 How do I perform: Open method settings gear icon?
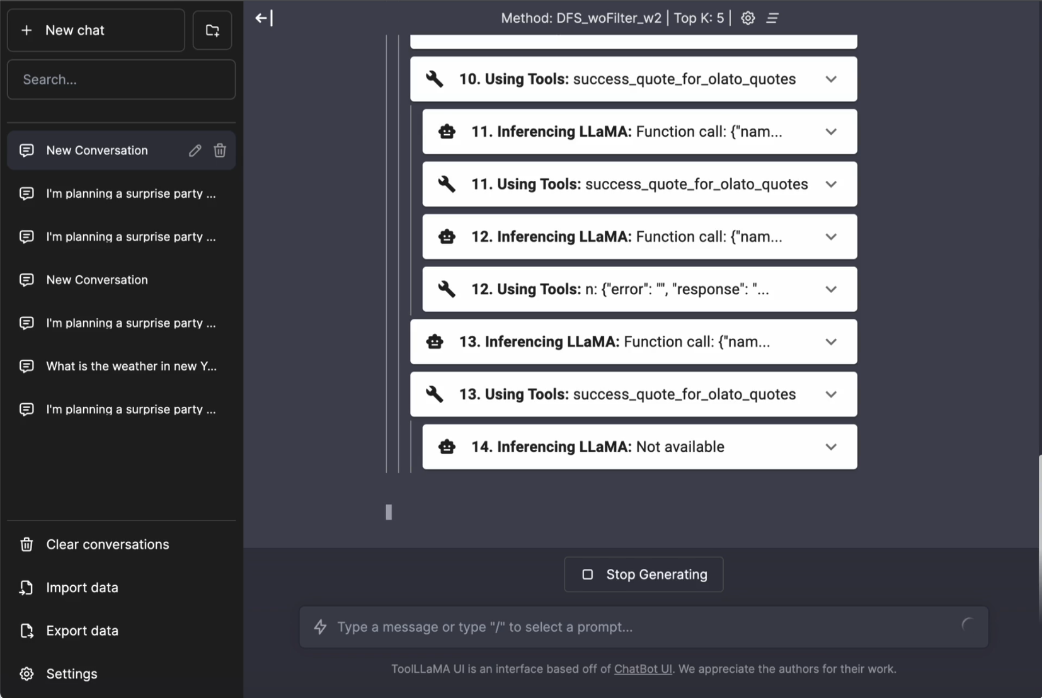(x=747, y=18)
